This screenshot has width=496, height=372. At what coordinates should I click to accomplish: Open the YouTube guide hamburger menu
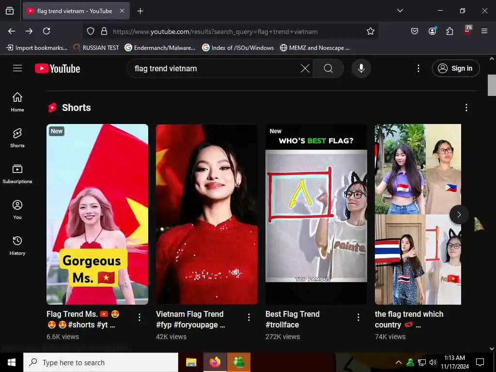point(17,68)
